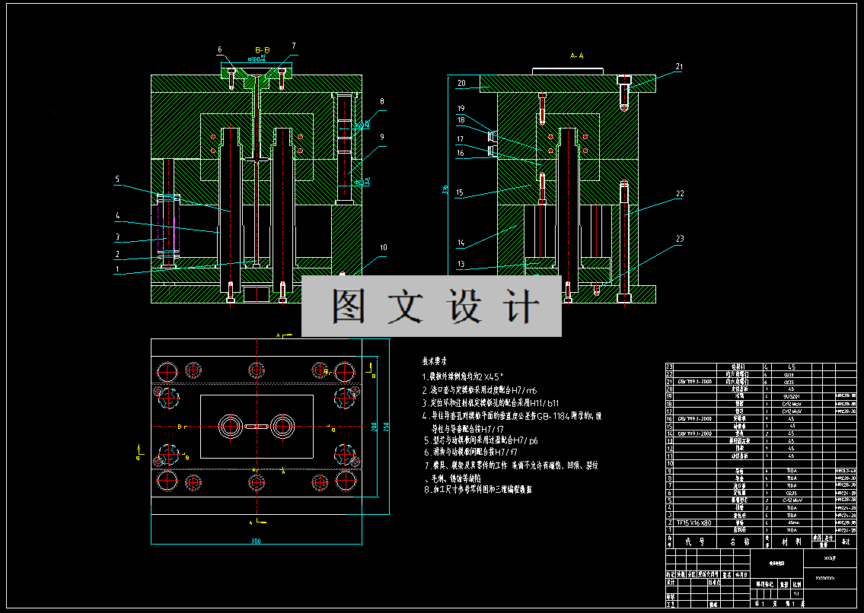This screenshot has height=613, width=864.
Task: Click the 技术要求 heading
Action: point(434,361)
